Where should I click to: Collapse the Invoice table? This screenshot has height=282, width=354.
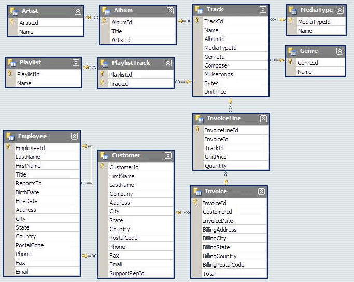pos(261,191)
